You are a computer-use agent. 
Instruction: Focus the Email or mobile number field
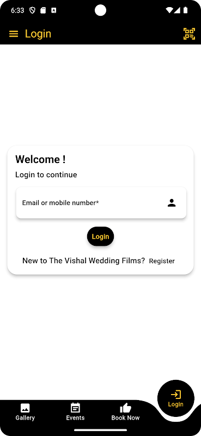[101, 203]
